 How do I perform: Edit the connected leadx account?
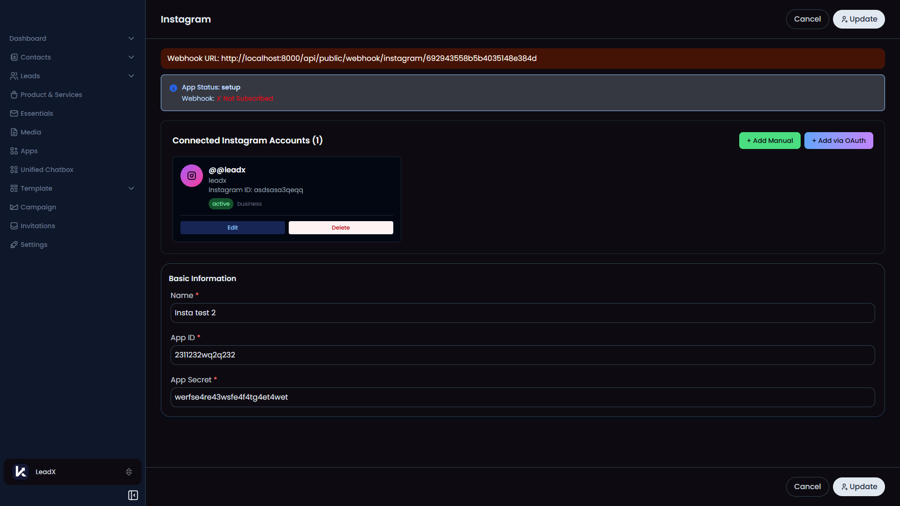pos(232,228)
